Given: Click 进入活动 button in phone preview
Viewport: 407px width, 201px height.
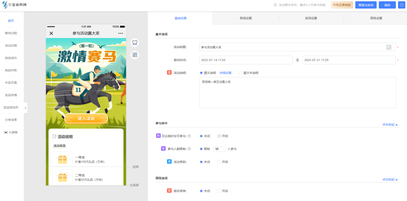Looking at the screenshot, I should pos(86,118).
